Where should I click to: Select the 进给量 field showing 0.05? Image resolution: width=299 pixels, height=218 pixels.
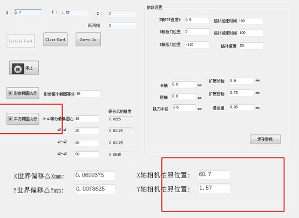(x=241, y=107)
